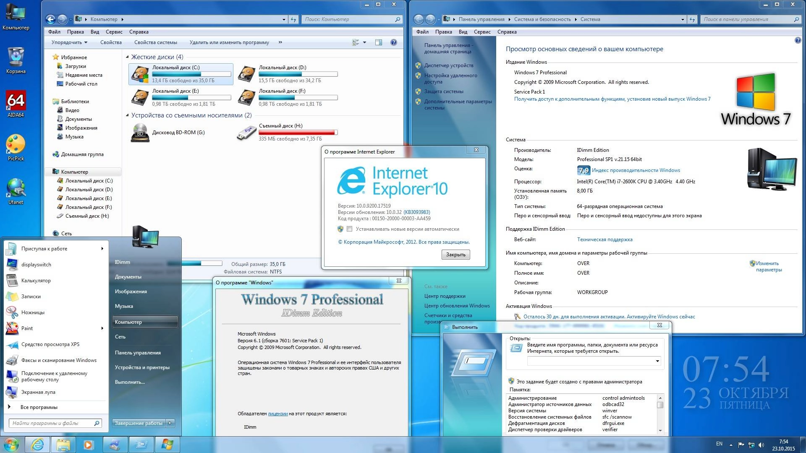The image size is (806, 453).
Task: Open лицензии link in About Windows
Action: (277, 414)
